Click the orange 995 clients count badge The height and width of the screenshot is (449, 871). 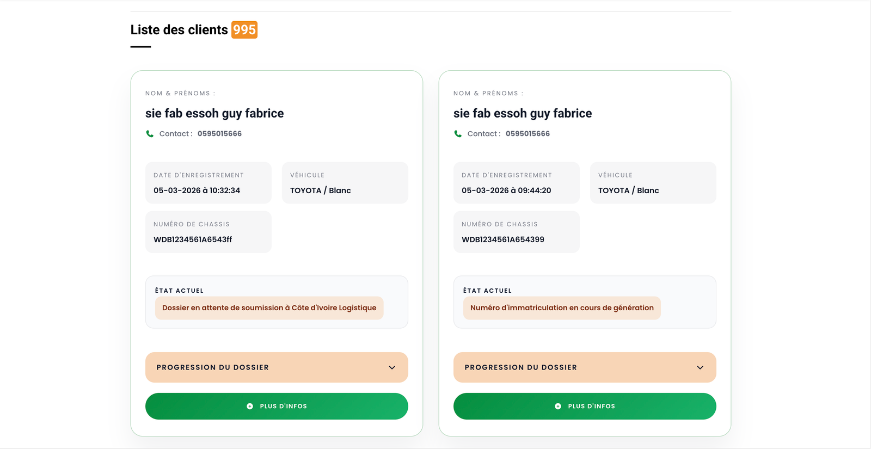(x=244, y=29)
